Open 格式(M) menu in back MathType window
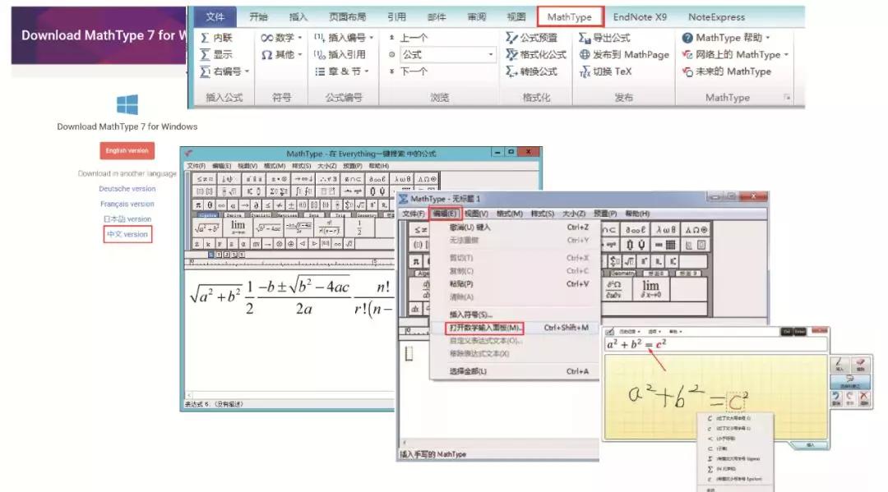The image size is (888, 492). click(275, 166)
